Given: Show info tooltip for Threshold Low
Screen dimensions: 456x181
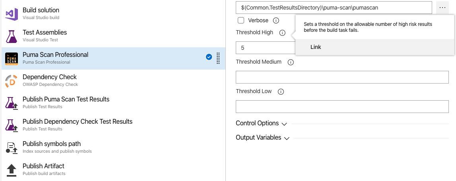Looking at the screenshot, I should tap(281, 91).
